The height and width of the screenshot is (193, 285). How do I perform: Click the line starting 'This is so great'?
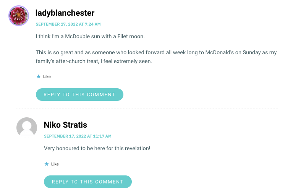(156, 52)
